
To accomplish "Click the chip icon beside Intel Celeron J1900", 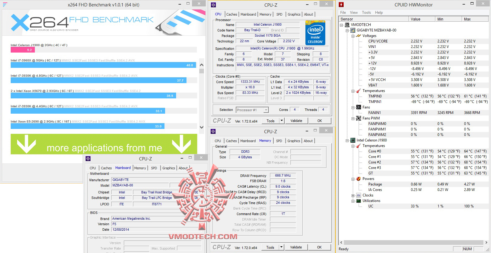I will (x=353, y=140).
